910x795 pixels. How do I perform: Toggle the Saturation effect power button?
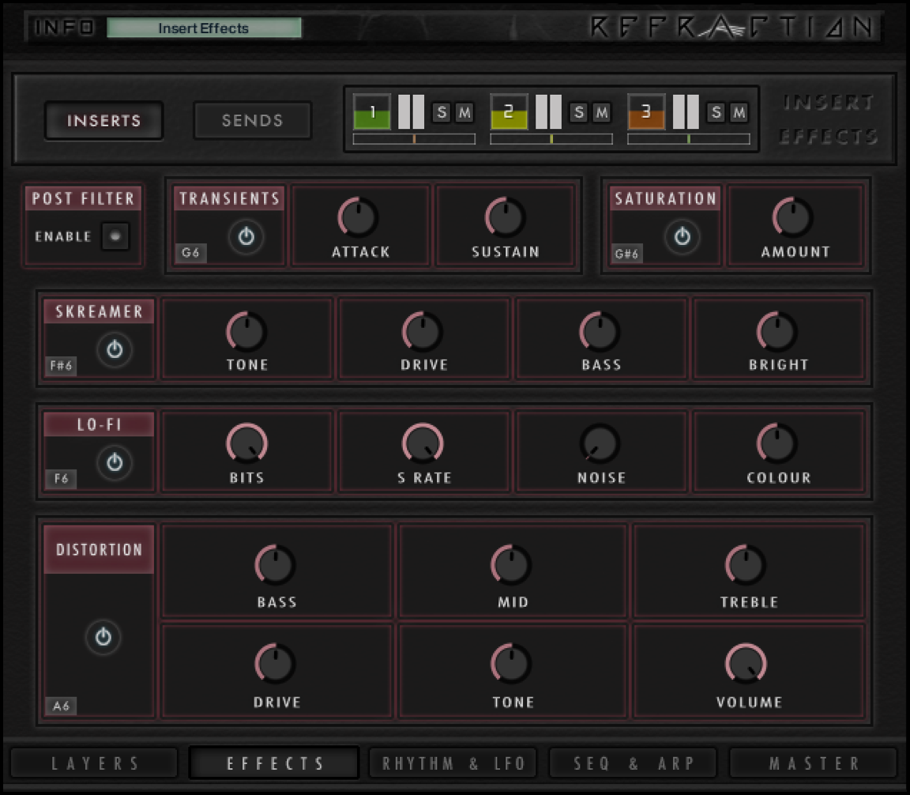(x=682, y=236)
